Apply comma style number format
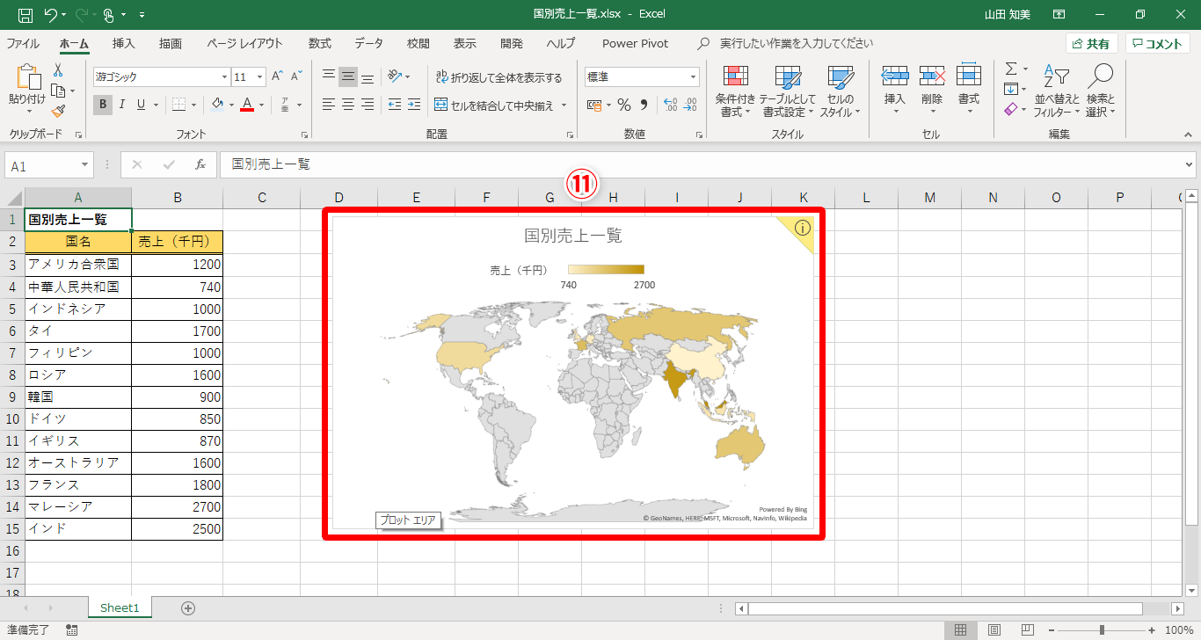Viewport: 1201px width, 640px height. pyautogui.click(x=644, y=105)
